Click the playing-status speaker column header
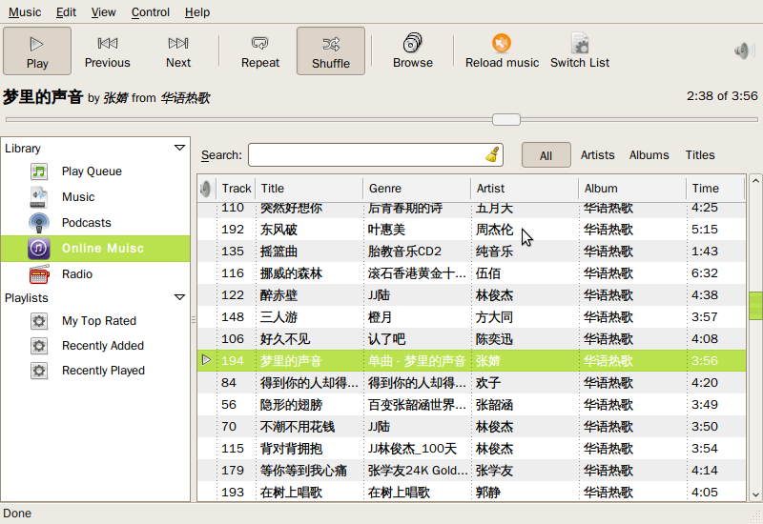 point(206,189)
